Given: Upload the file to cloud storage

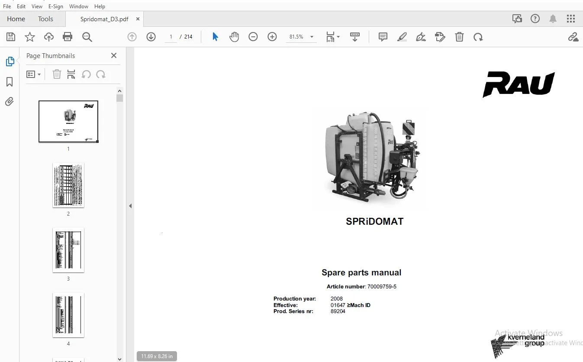Looking at the screenshot, I should click(x=49, y=37).
